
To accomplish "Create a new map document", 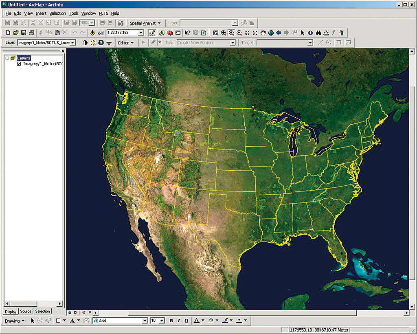I will [x=8, y=33].
